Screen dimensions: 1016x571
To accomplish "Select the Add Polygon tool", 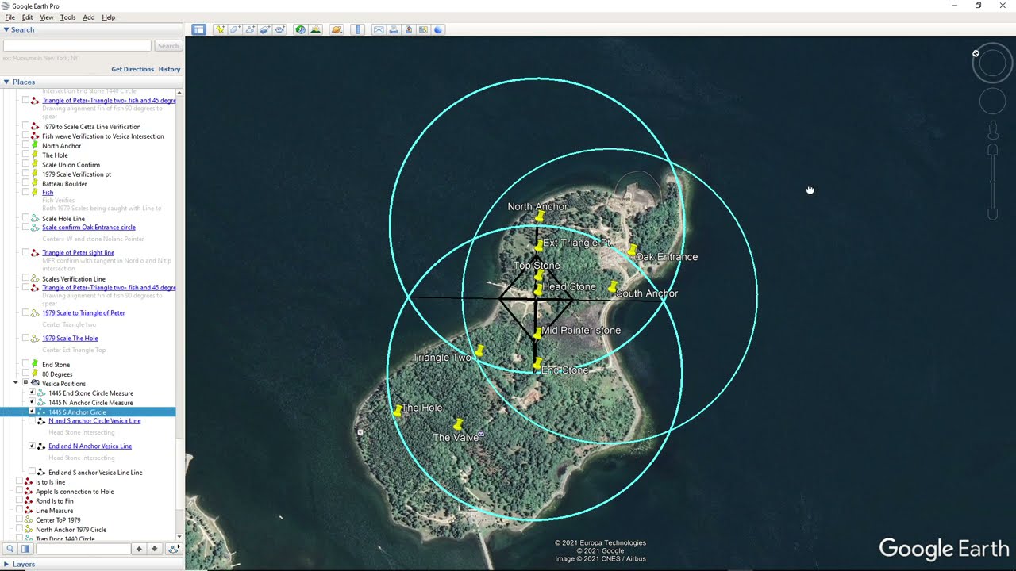I will pyautogui.click(x=235, y=29).
